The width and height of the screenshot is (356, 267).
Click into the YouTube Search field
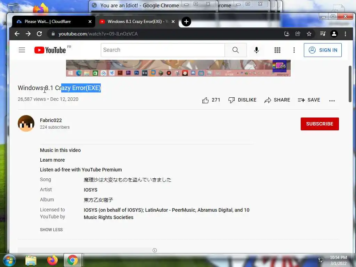coord(163,50)
